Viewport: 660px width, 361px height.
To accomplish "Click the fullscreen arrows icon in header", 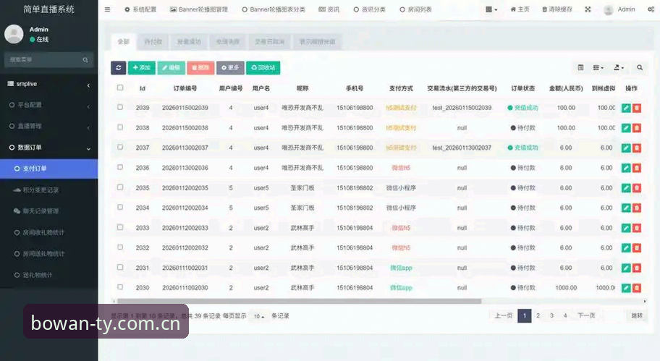I will [588, 9].
